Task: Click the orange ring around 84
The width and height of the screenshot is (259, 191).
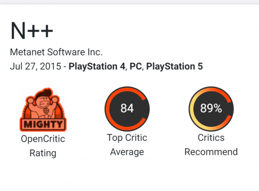Action: (108, 109)
